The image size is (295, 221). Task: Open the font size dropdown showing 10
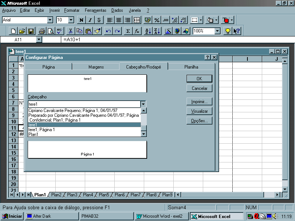point(71,20)
